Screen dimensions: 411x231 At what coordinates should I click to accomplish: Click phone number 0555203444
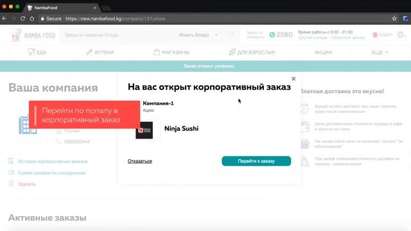[77, 142]
